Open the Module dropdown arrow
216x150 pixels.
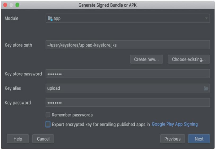pyautogui.click(x=206, y=18)
